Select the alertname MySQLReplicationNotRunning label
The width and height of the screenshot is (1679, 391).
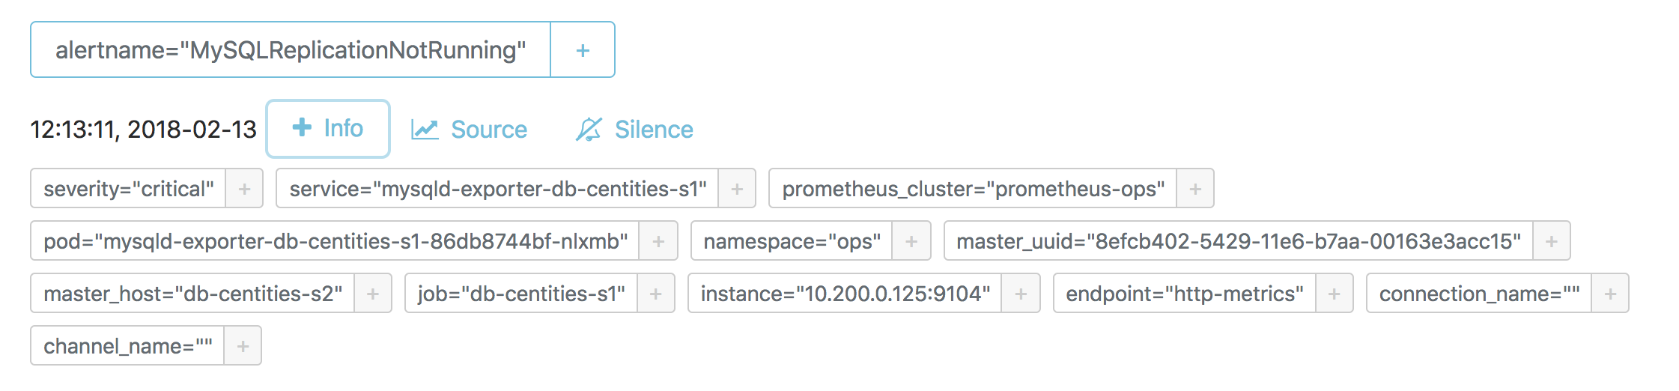coord(291,50)
